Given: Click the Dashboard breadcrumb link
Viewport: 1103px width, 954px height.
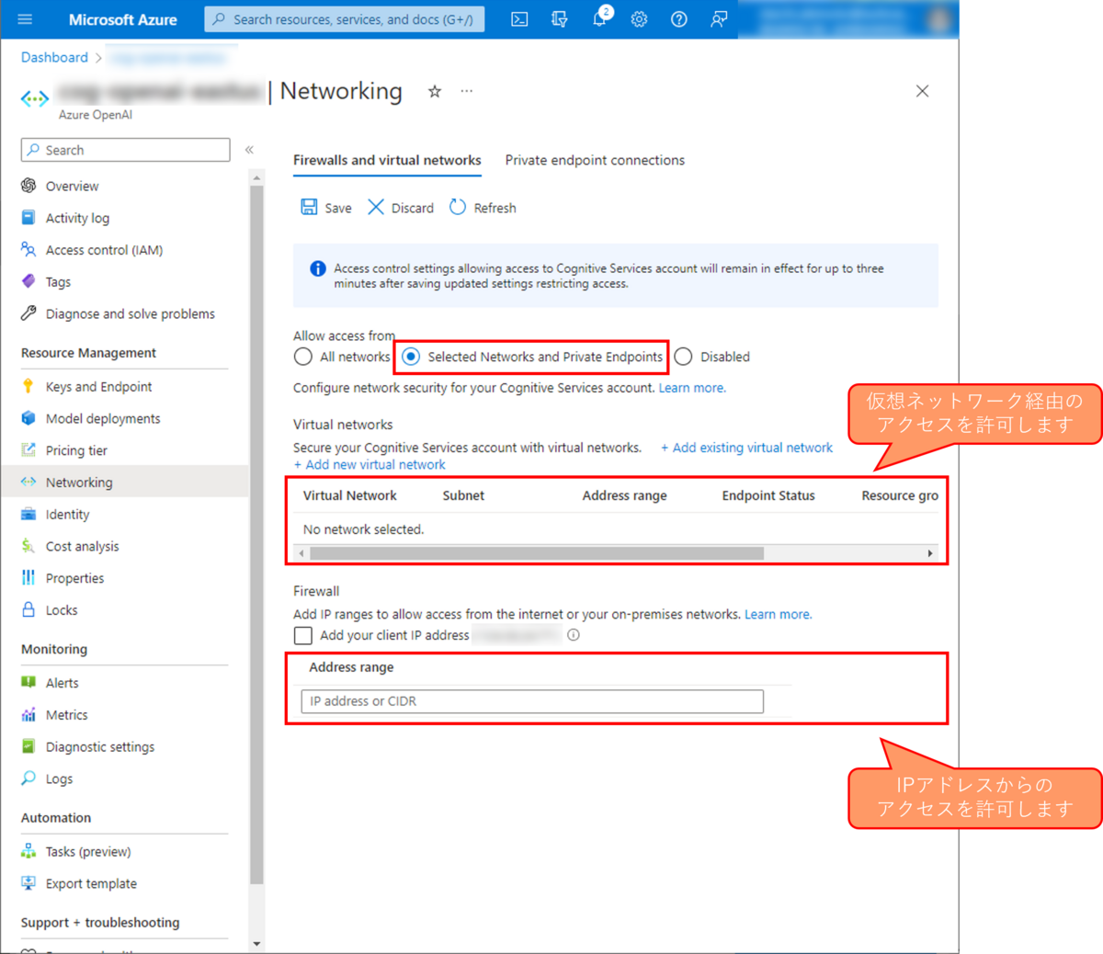Looking at the screenshot, I should (x=54, y=57).
